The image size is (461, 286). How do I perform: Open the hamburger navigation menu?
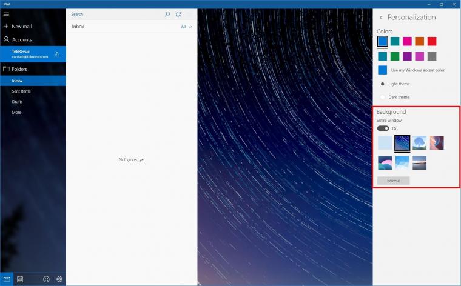(6, 14)
